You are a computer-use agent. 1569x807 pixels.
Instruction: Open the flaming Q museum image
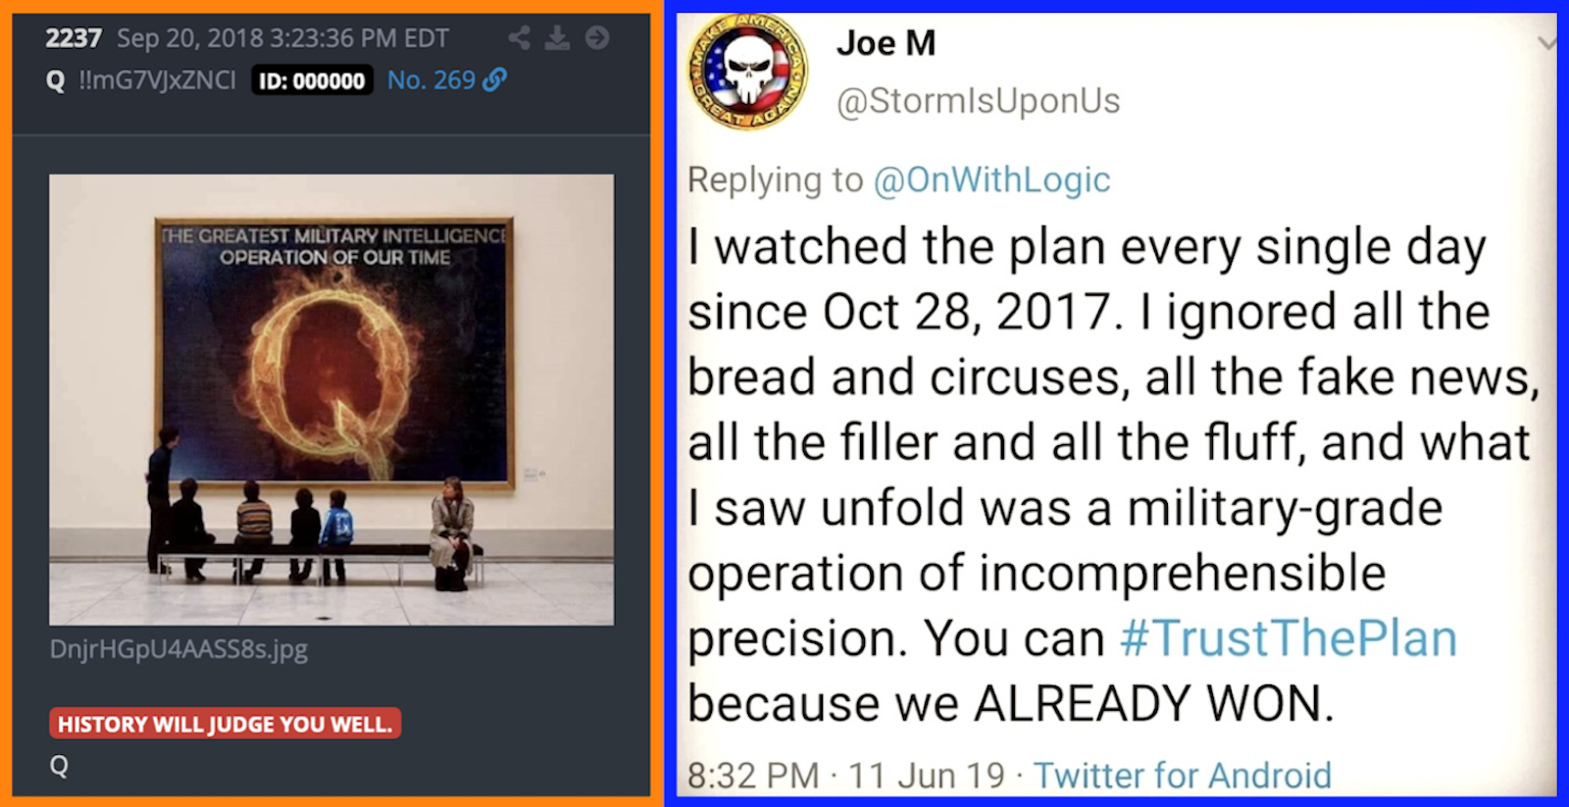click(x=331, y=399)
